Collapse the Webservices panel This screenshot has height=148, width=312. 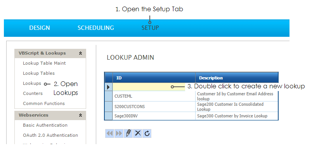pos(81,115)
